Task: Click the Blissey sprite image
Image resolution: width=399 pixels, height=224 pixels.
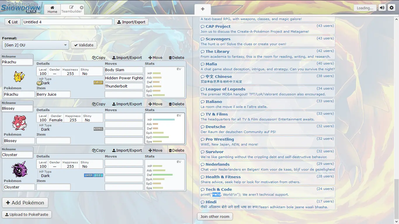Action: [19, 123]
